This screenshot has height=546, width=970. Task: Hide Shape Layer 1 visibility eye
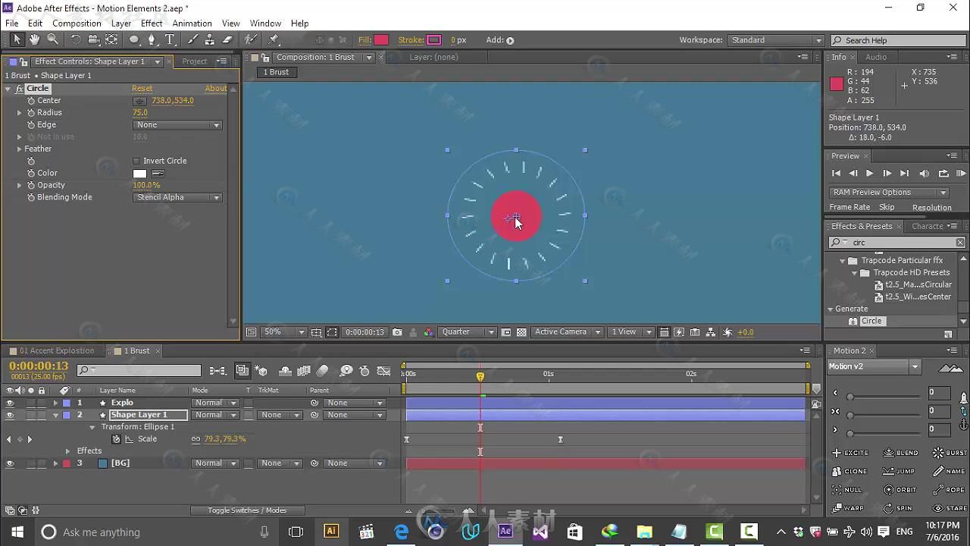(x=10, y=415)
